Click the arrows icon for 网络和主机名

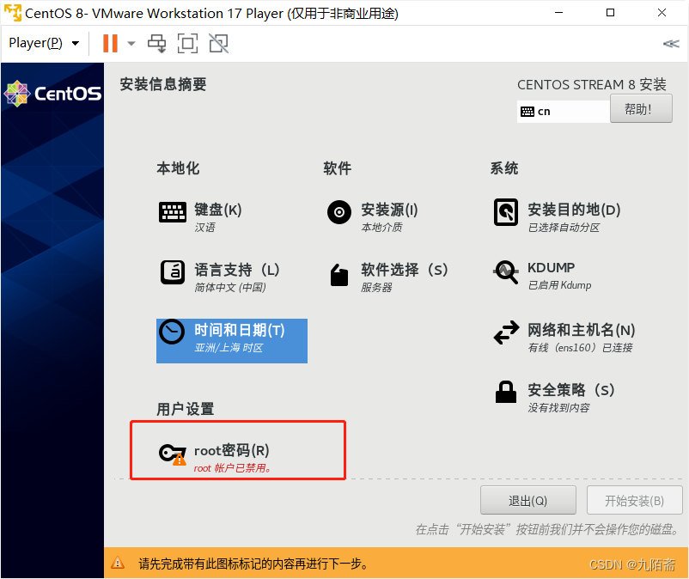(x=506, y=332)
